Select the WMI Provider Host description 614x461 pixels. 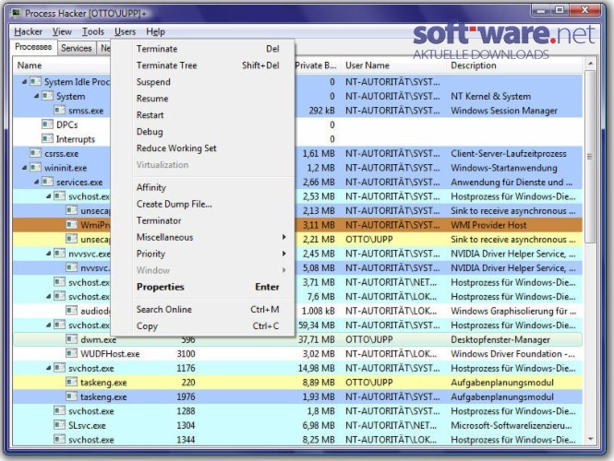click(488, 225)
